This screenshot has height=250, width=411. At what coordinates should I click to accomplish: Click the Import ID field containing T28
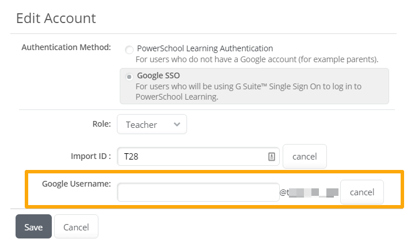tap(198, 156)
